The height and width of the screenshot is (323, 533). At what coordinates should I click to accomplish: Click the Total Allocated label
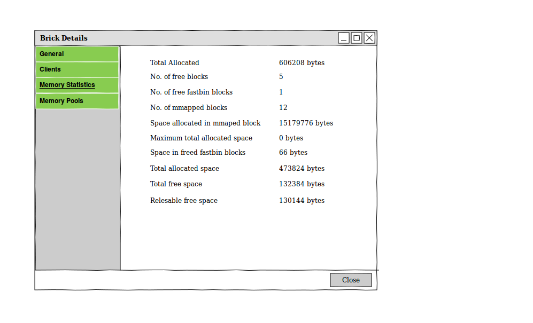pyautogui.click(x=174, y=62)
